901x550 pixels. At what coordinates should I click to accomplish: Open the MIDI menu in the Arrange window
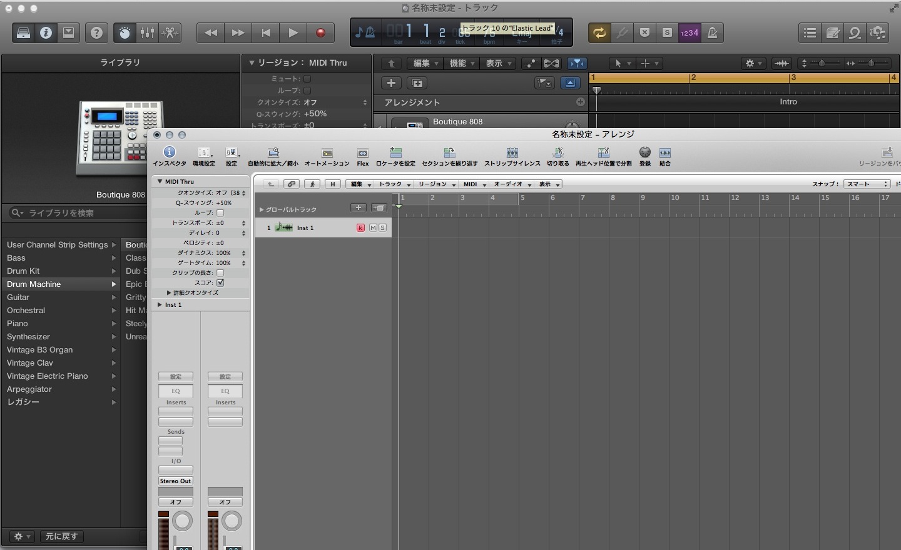474,184
